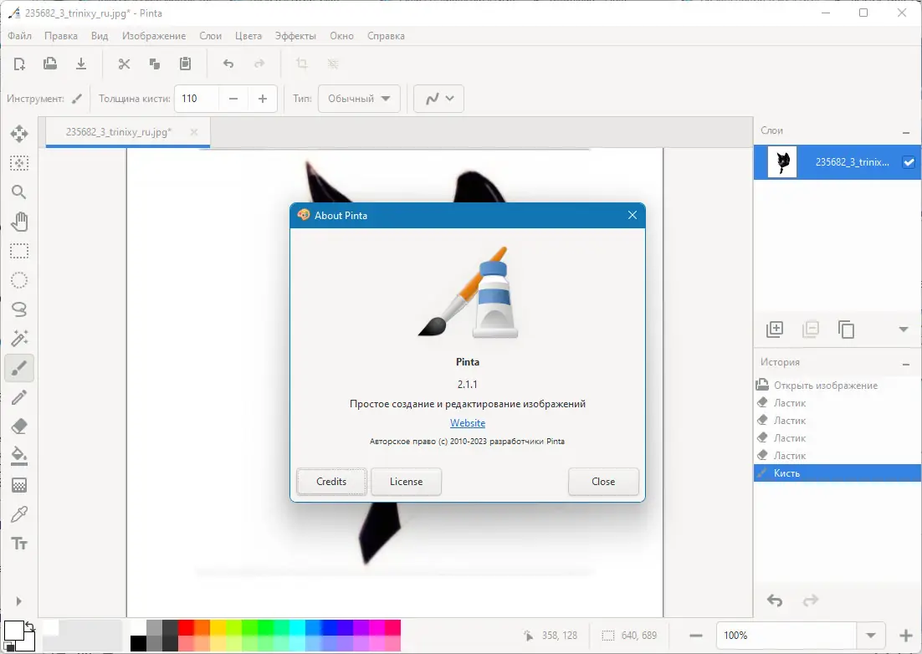Click the zoom 100% input field
Screen dimensions: 922x654
(786, 636)
